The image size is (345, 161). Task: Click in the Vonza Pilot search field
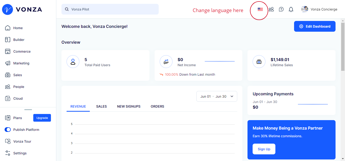tap(110, 9)
